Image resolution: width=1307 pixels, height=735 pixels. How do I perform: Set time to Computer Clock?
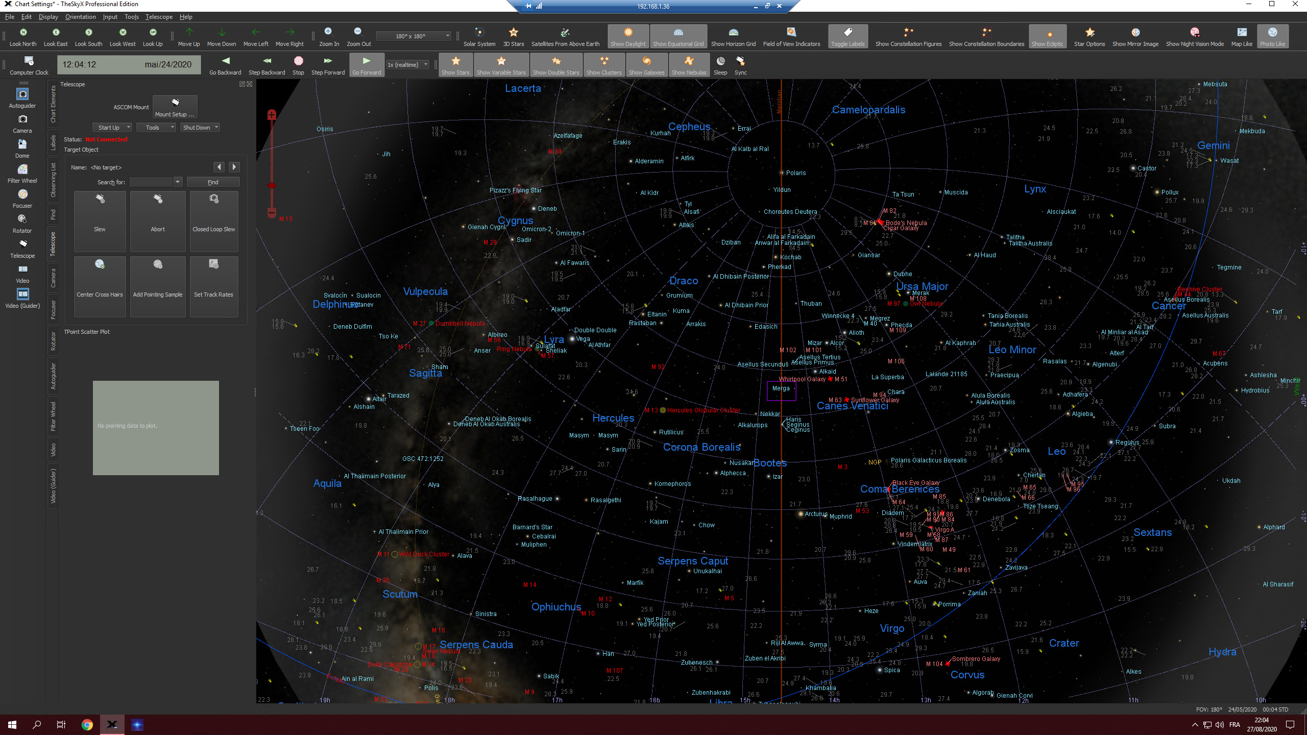[29, 65]
